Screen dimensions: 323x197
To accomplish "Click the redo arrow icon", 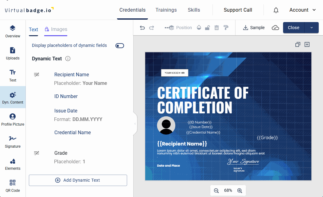I will click(x=152, y=28).
